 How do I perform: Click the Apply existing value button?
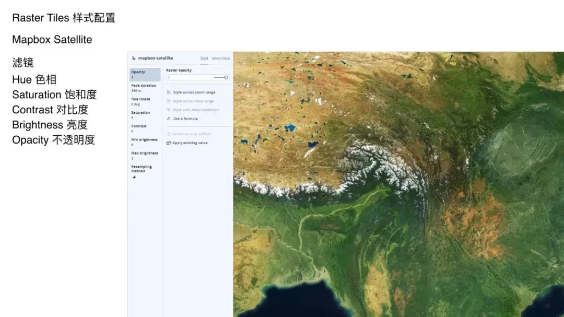(190, 142)
